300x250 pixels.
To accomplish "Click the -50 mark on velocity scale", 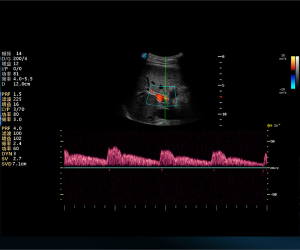I will point(273,194).
